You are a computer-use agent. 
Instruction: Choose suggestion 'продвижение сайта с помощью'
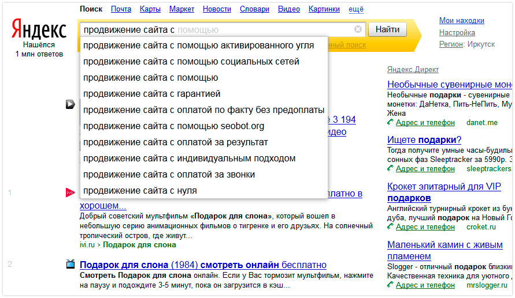point(203,78)
